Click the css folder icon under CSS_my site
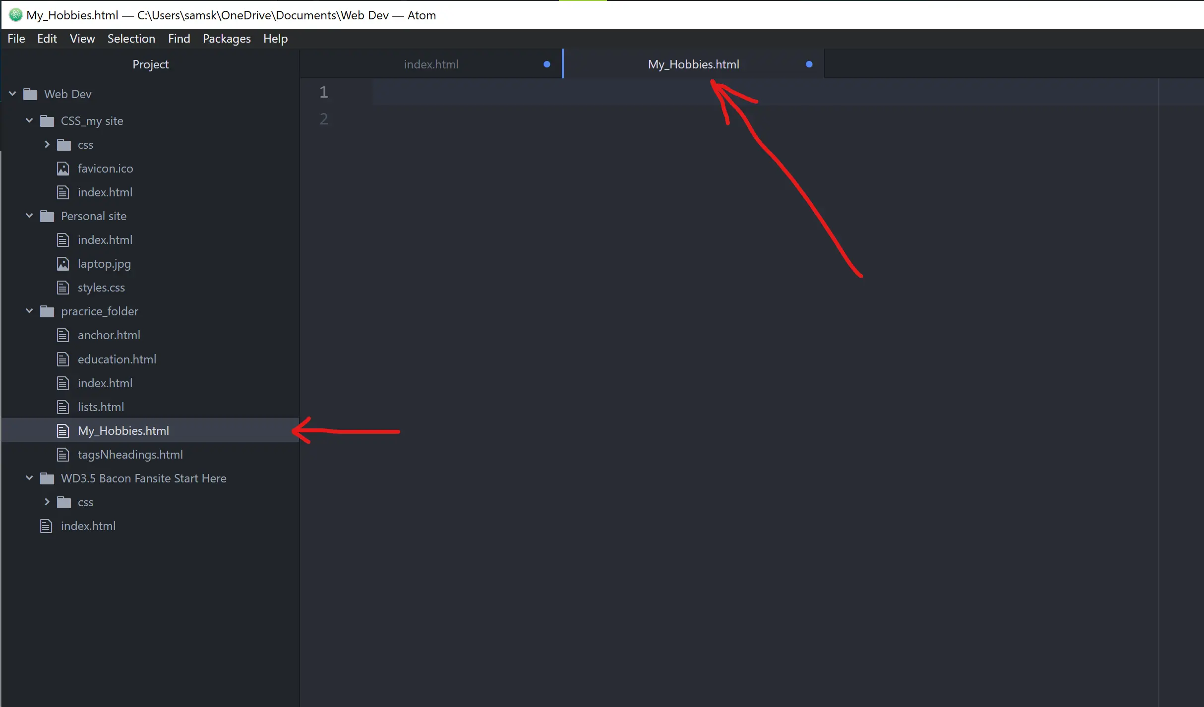This screenshot has height=707, width=1204. pos(64,145)
